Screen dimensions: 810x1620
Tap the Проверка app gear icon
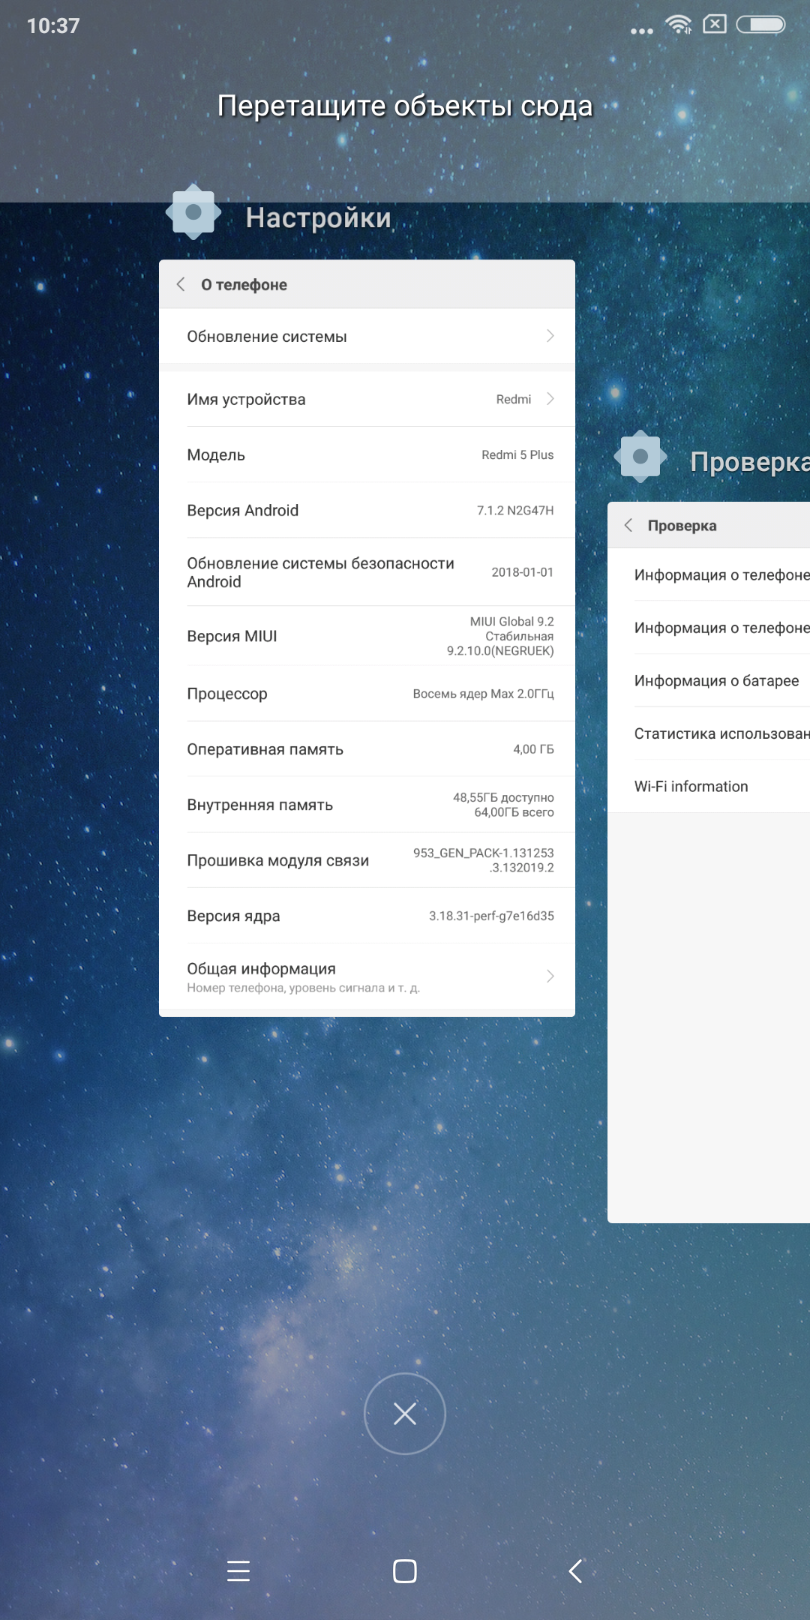640,456
